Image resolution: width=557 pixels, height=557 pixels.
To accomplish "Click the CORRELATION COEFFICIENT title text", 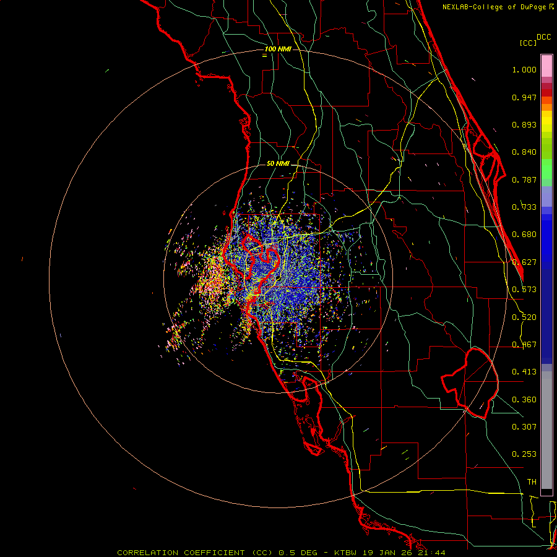I will [x=181, y=553].
